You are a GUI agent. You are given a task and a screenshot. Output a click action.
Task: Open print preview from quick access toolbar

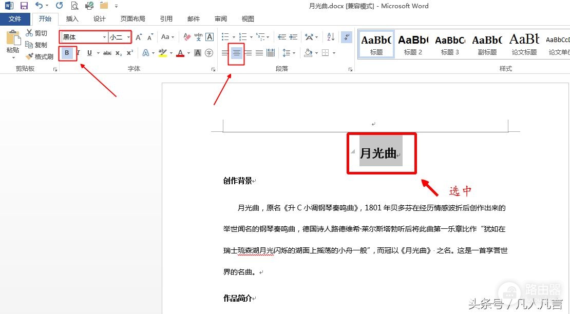click(x=74, y=6)
